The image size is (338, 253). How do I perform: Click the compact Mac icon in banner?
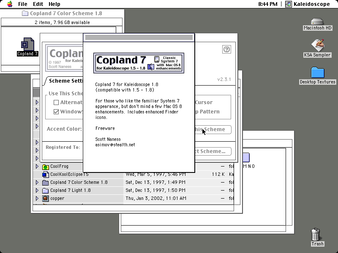click(x=157, y=59)
